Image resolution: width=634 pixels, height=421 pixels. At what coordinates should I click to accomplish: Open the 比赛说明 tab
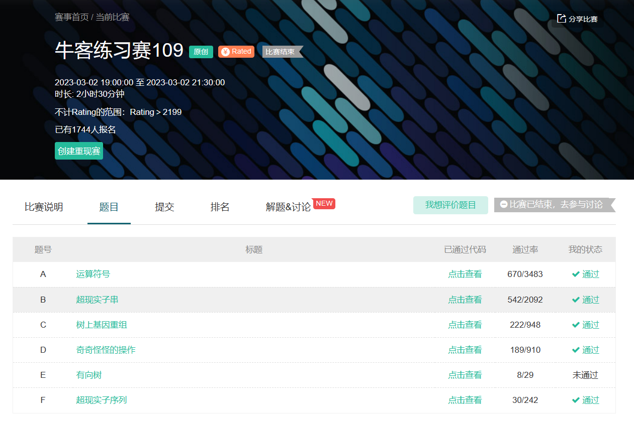[44, 207]
